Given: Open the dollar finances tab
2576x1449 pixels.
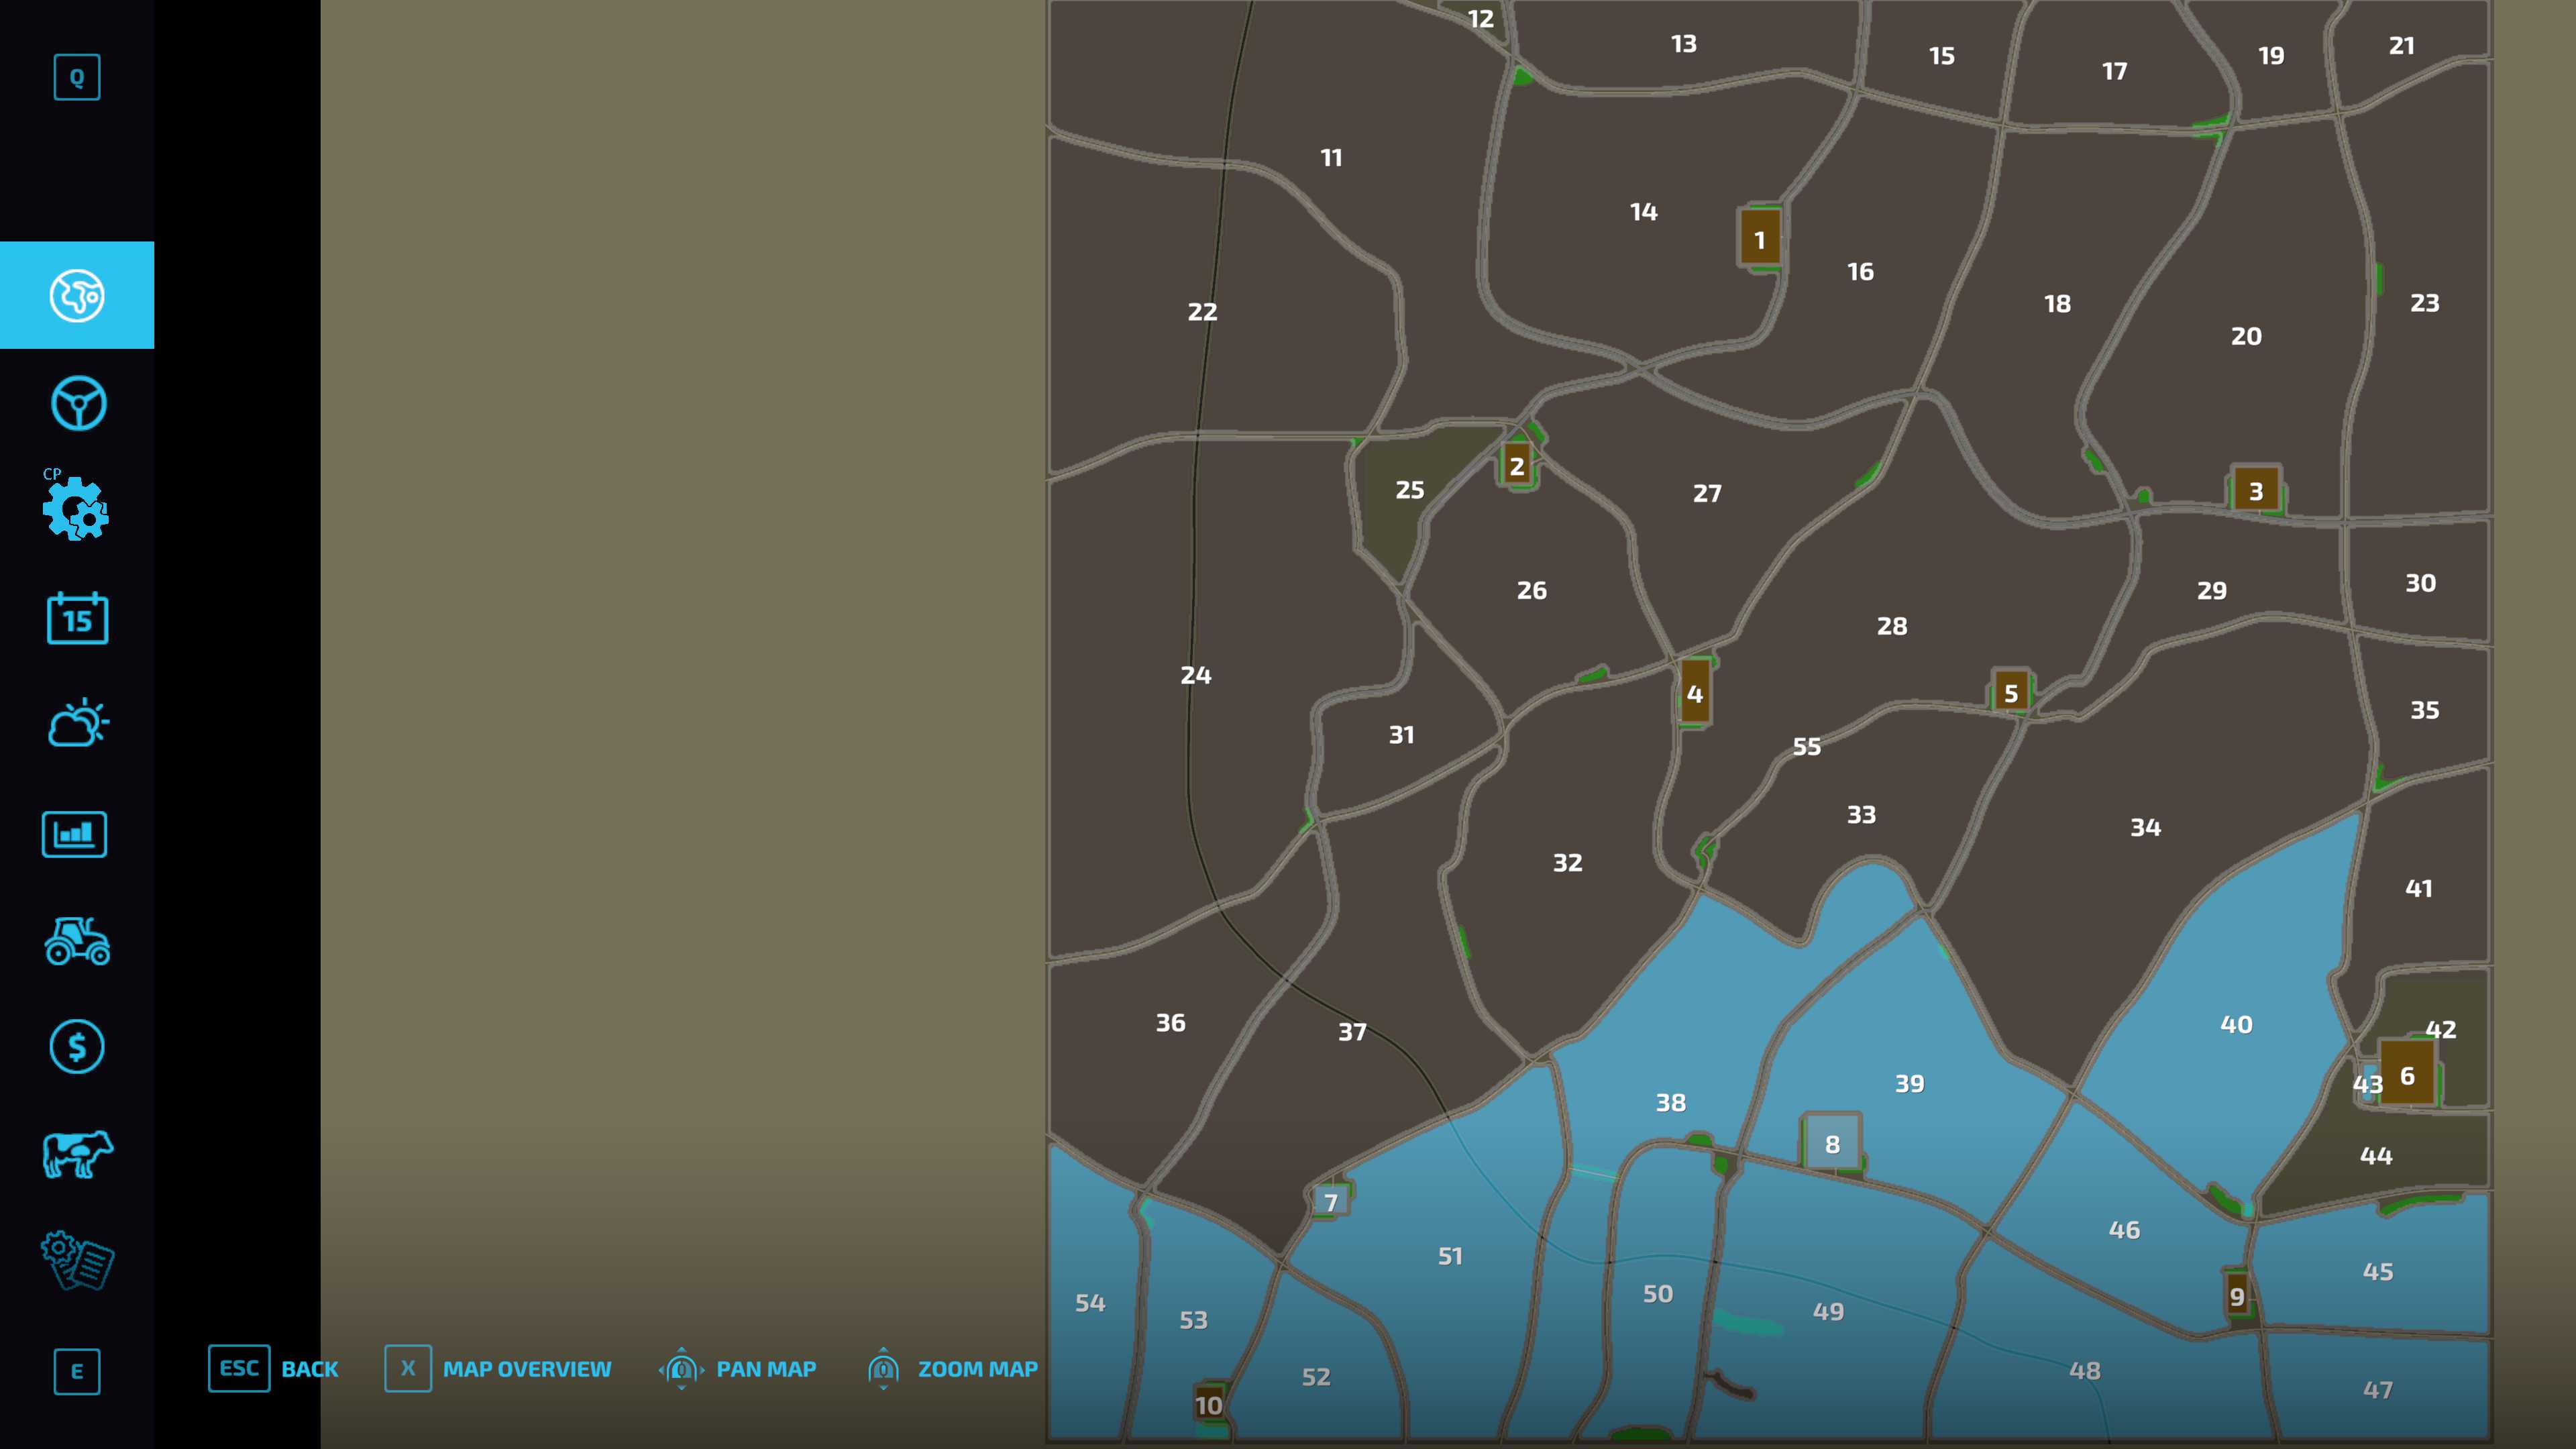Looking at the screenshot, I should click(77, 1047).
